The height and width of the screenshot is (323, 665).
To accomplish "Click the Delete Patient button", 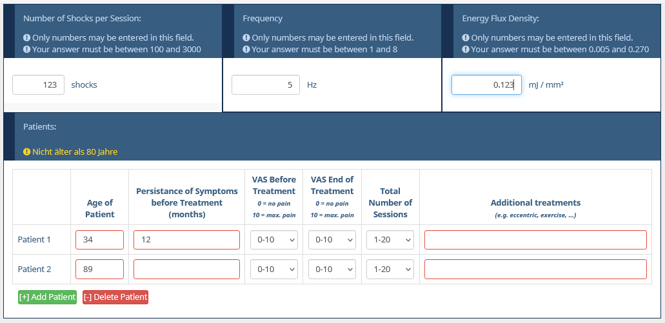I will coord(115,297).
